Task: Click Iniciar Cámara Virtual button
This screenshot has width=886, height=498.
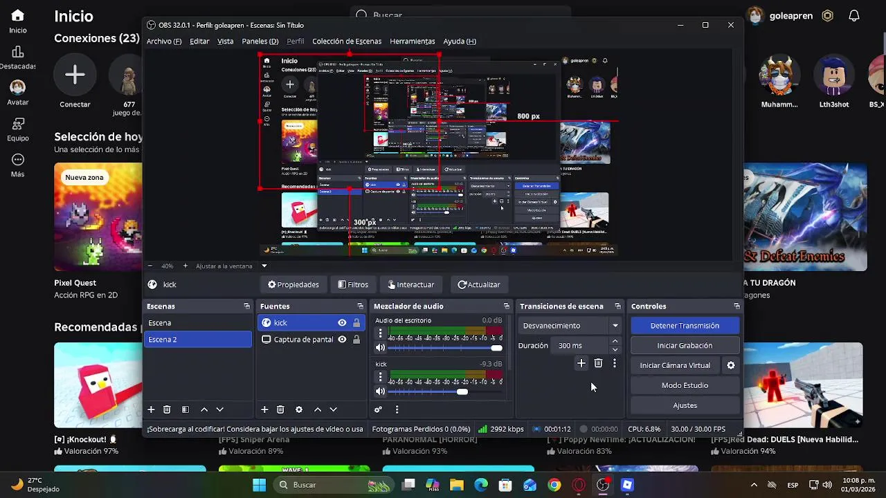Action: 675,365
